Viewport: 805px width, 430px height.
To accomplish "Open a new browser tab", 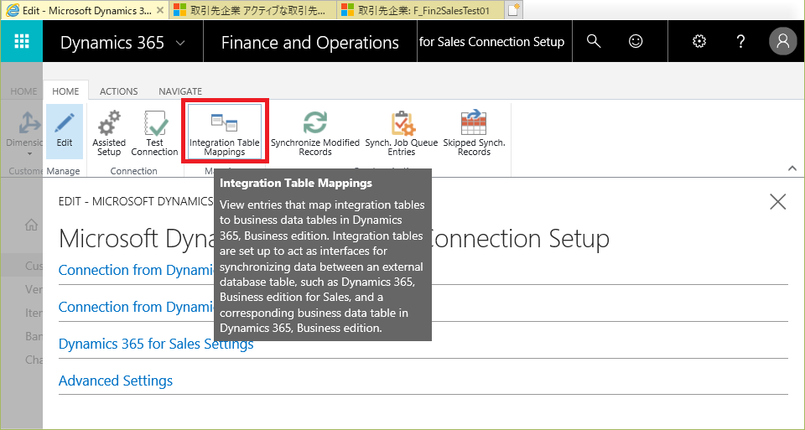I will (x=513, y=10).
